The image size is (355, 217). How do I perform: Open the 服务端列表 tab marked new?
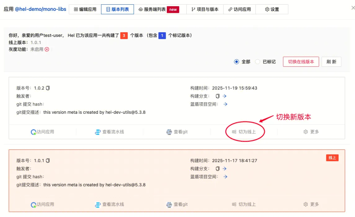point(154,9)
